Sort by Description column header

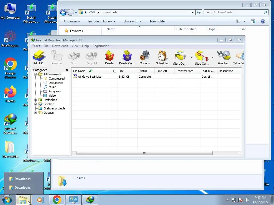pos(229,71)
